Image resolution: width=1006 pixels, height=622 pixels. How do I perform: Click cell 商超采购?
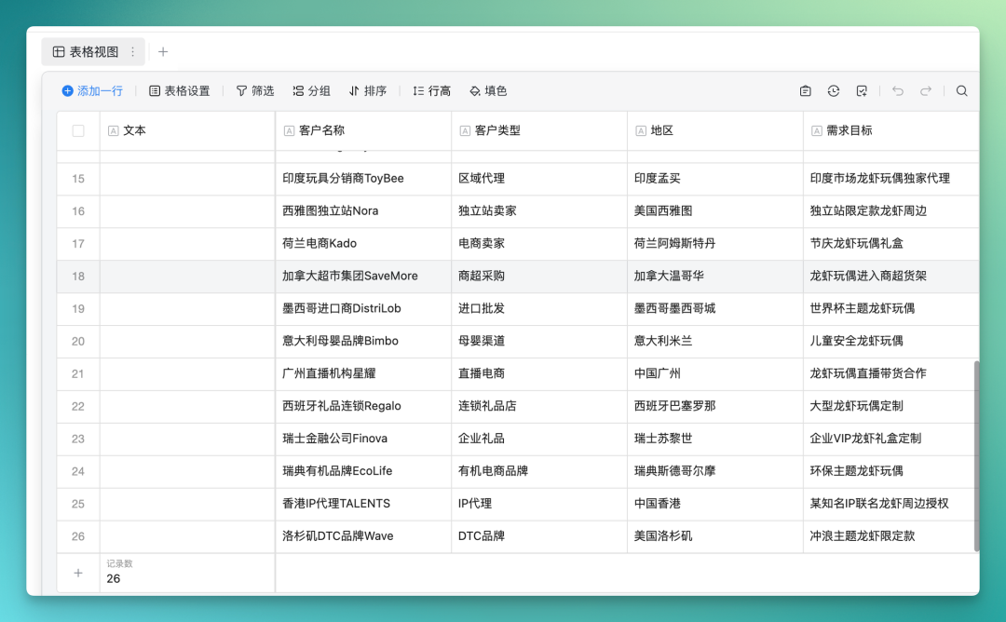[539, 277]
